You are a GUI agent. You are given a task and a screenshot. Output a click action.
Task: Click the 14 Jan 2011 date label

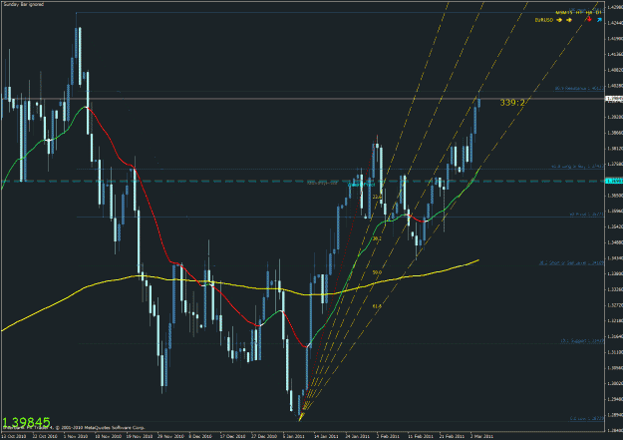coord(326,436)
